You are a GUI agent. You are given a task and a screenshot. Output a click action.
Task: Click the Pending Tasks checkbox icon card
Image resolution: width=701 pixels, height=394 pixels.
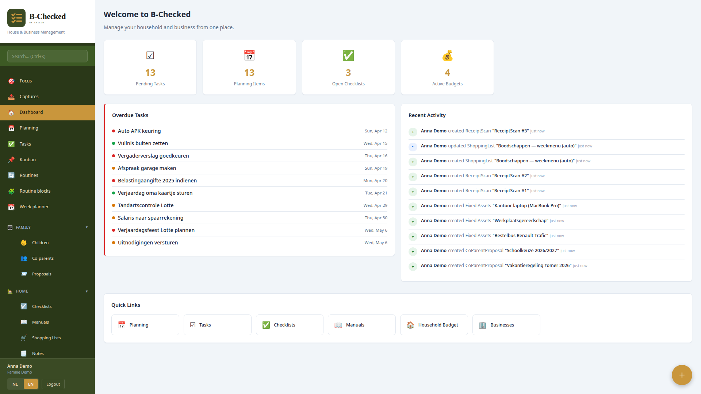(x=150, y=55)
